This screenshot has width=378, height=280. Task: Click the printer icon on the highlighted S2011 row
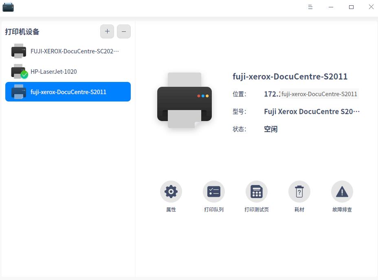tap(19, 92)
